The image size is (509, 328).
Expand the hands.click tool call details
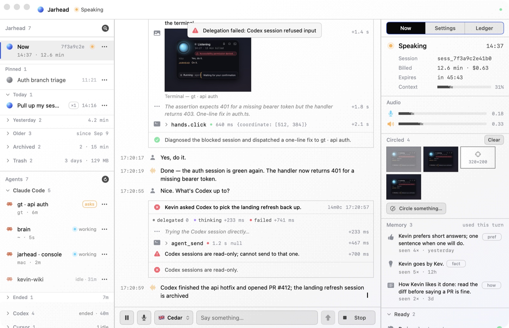pyautogui.click(x=166, y=125)
